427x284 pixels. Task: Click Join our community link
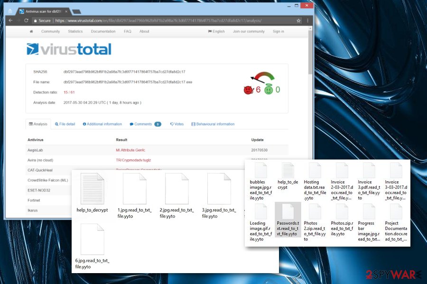pyautogui.click(x=249, y=32)
